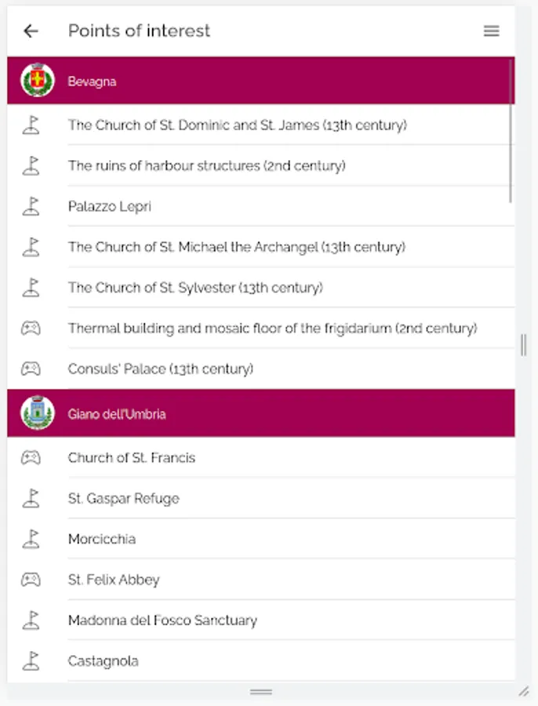Screen dimensions: 538x706
Task: Select Thermal building and mosaic floor entry
Action: (x=272, y=328)
